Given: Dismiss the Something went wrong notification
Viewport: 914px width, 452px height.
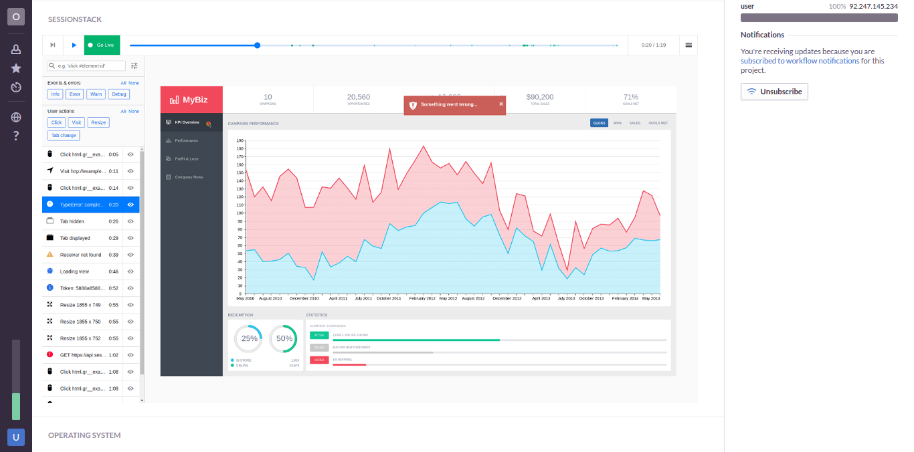Looking at the screenshot, I should [500, 104].
